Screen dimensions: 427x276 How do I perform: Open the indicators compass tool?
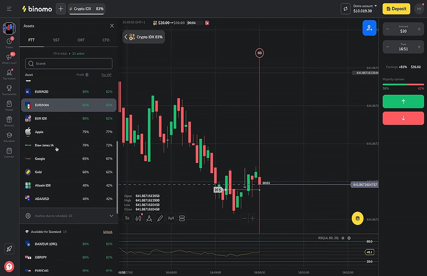point(149,218)
